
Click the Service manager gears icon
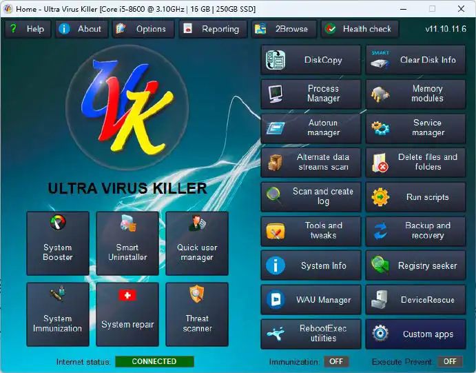click(x=380, y=128)
